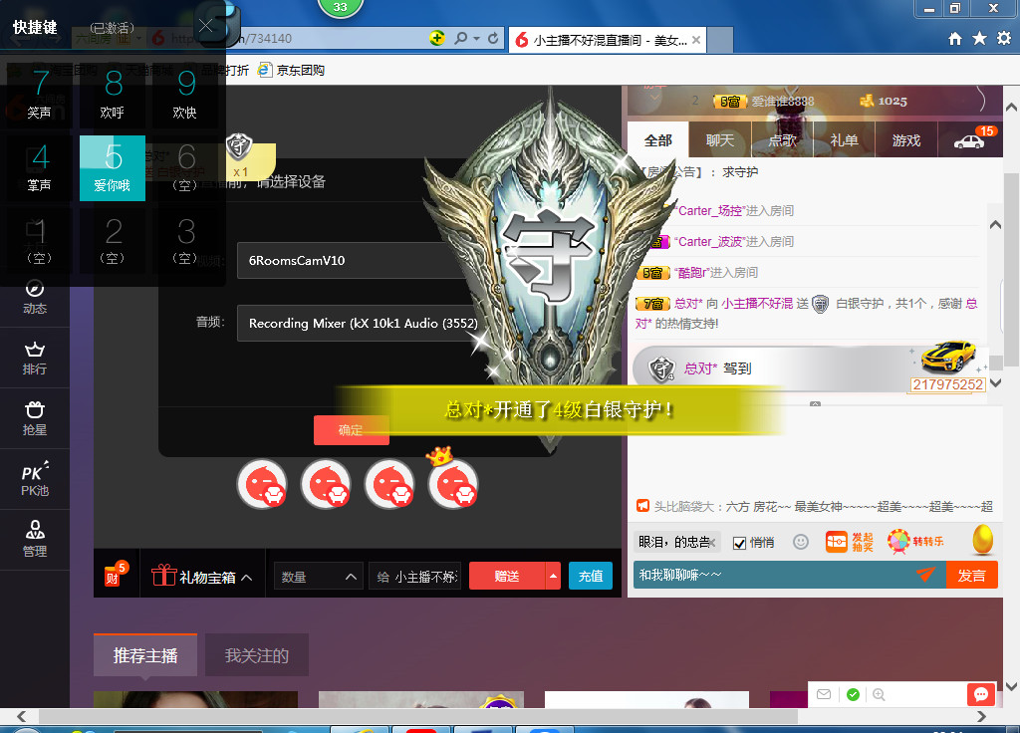Image resolution: width=1020 pixels, height=733 pixels.
Task: Open the Recording Mixer audio device dropdown
Action: point(360,323)
